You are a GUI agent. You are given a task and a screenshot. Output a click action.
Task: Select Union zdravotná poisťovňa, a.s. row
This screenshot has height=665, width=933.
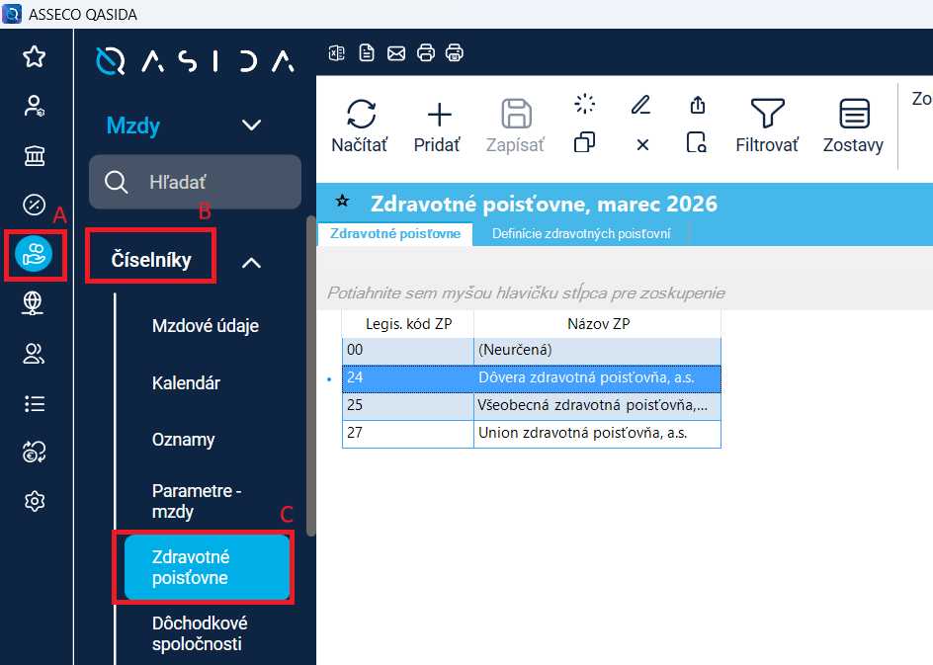click(532, 434)
